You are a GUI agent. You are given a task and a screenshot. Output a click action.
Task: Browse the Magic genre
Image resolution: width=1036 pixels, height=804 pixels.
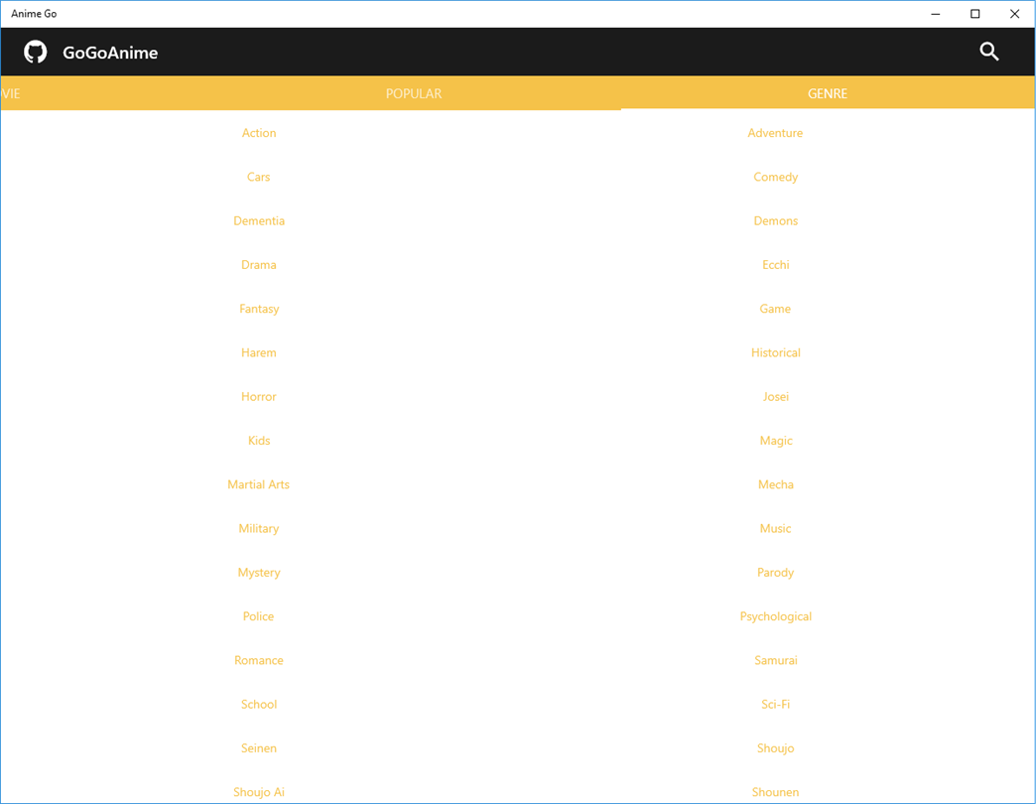(776, 441)
